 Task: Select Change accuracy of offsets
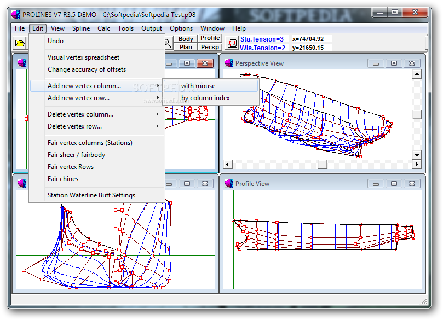coord(97,69)
